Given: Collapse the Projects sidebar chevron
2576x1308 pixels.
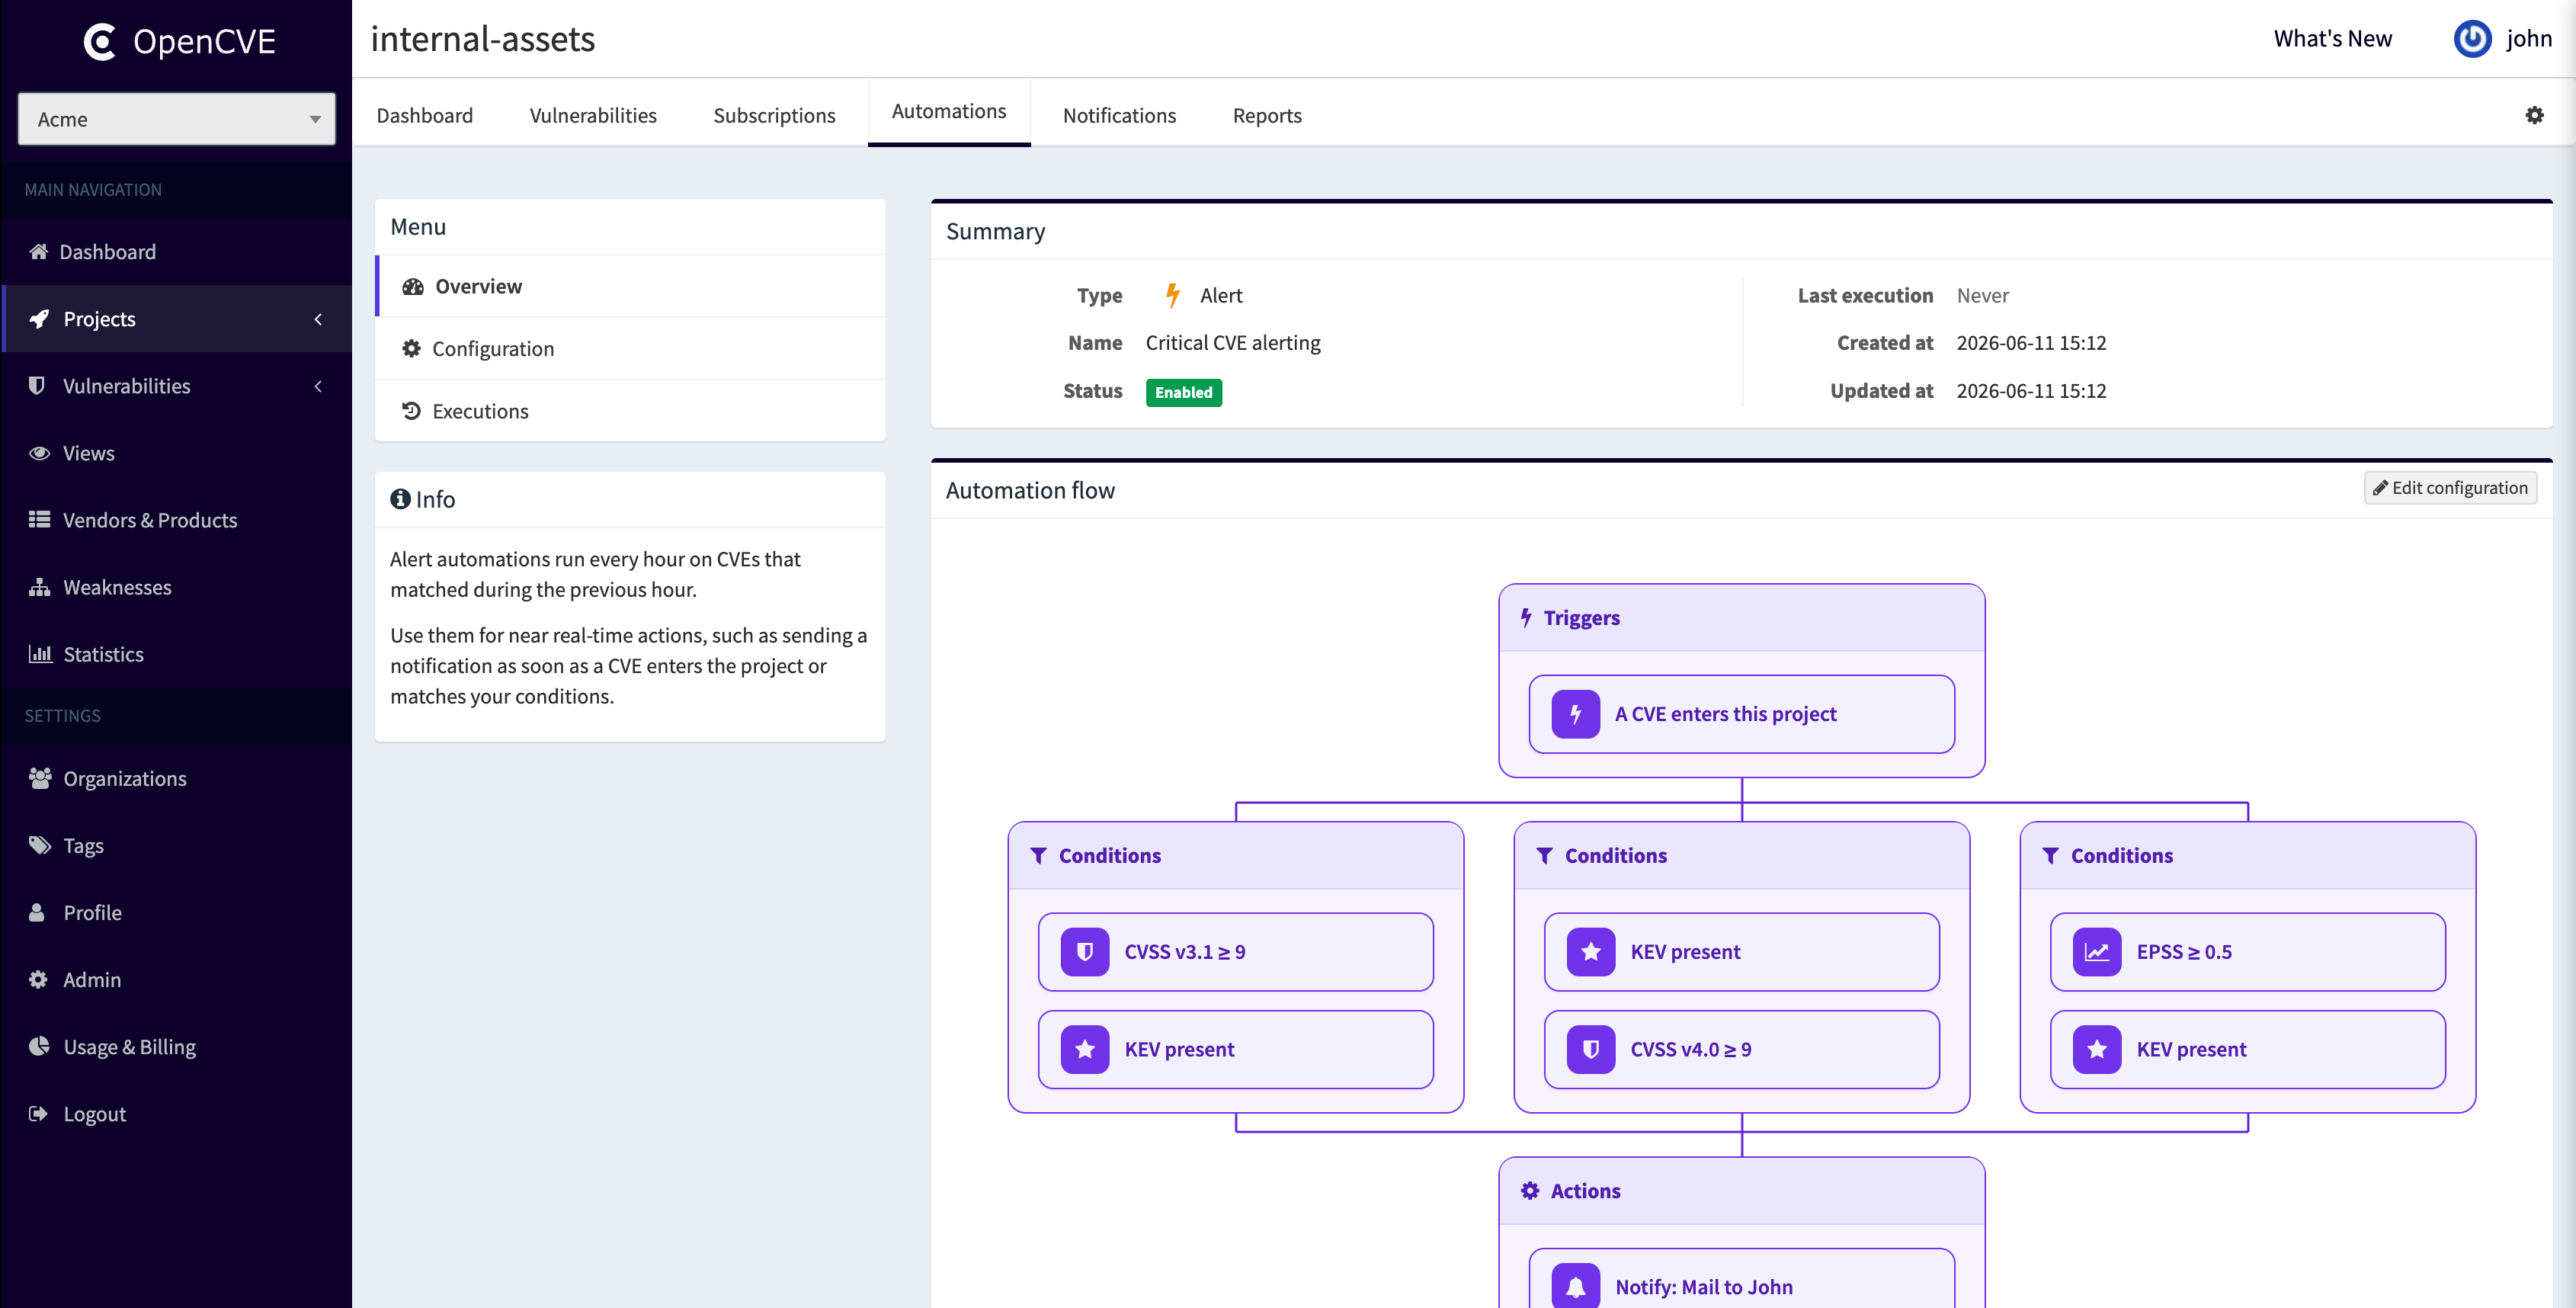Looking at the screenshot, I should (318, 319).
